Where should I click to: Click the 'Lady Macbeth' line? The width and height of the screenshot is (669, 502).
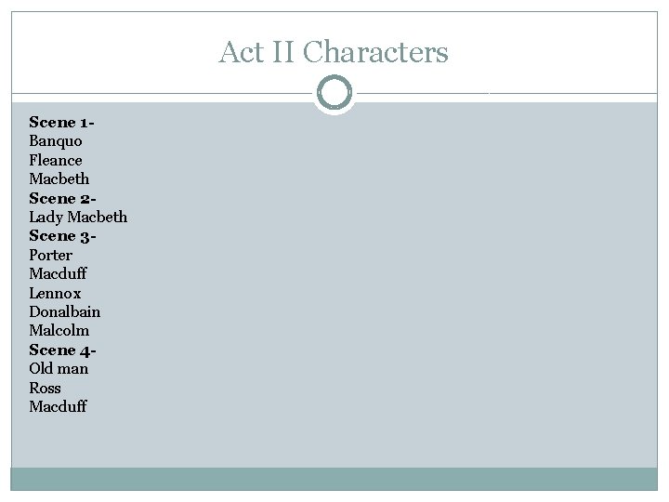click(x=78, y=218)
